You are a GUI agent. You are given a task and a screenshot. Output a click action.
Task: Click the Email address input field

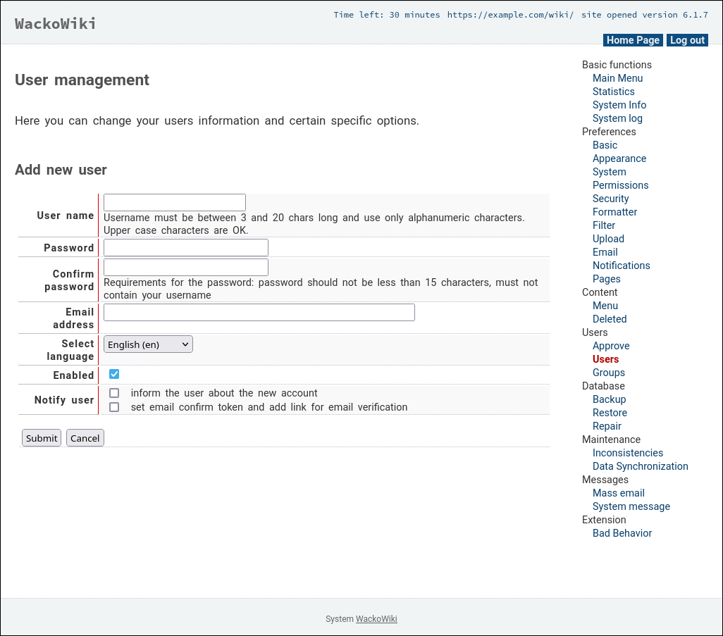click(x=259, y=312)
